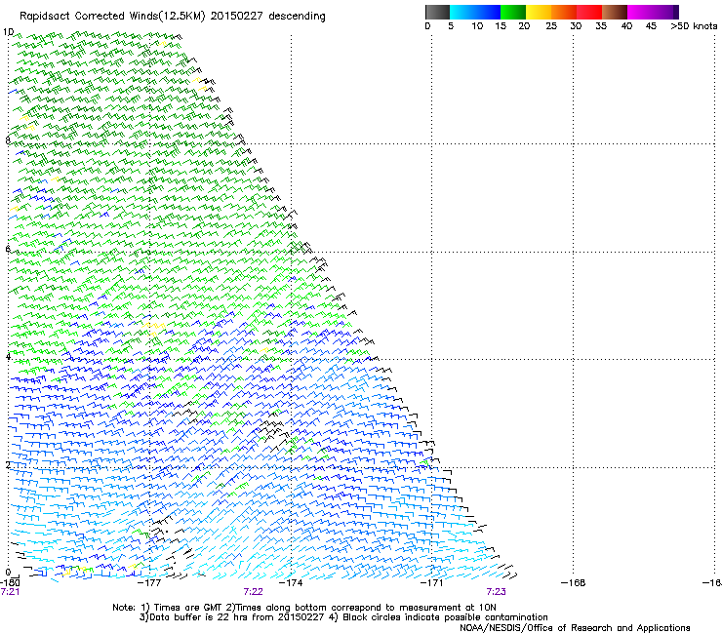
Task: Click the longitude label '-171'
Action: (x=431, y=583)
